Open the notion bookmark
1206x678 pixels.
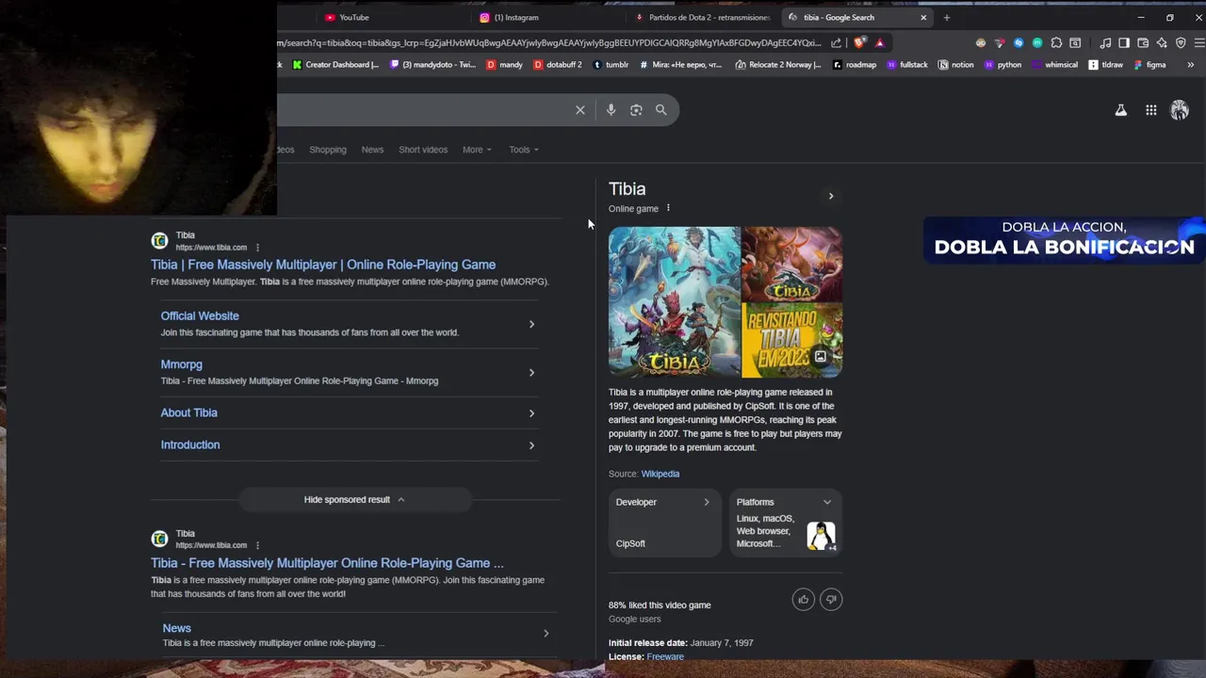click(x=956, y=65)
